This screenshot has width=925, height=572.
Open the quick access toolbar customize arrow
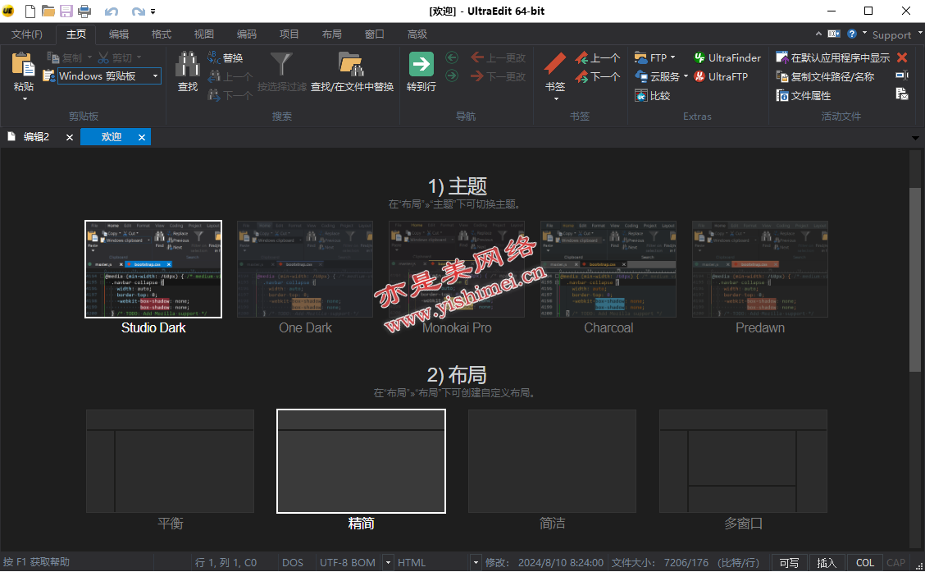[153, 11]
